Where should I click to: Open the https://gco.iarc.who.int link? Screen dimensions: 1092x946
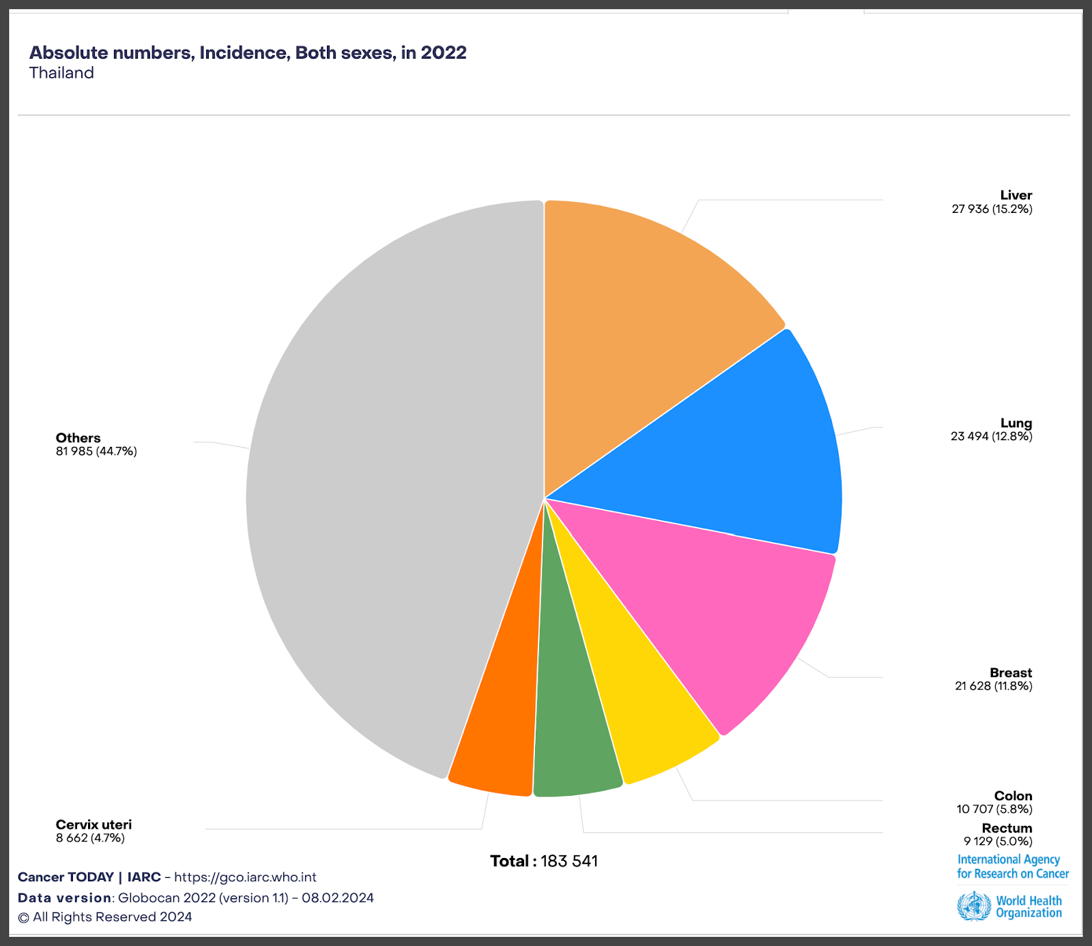pyautogui.click(x=245, y=877)
